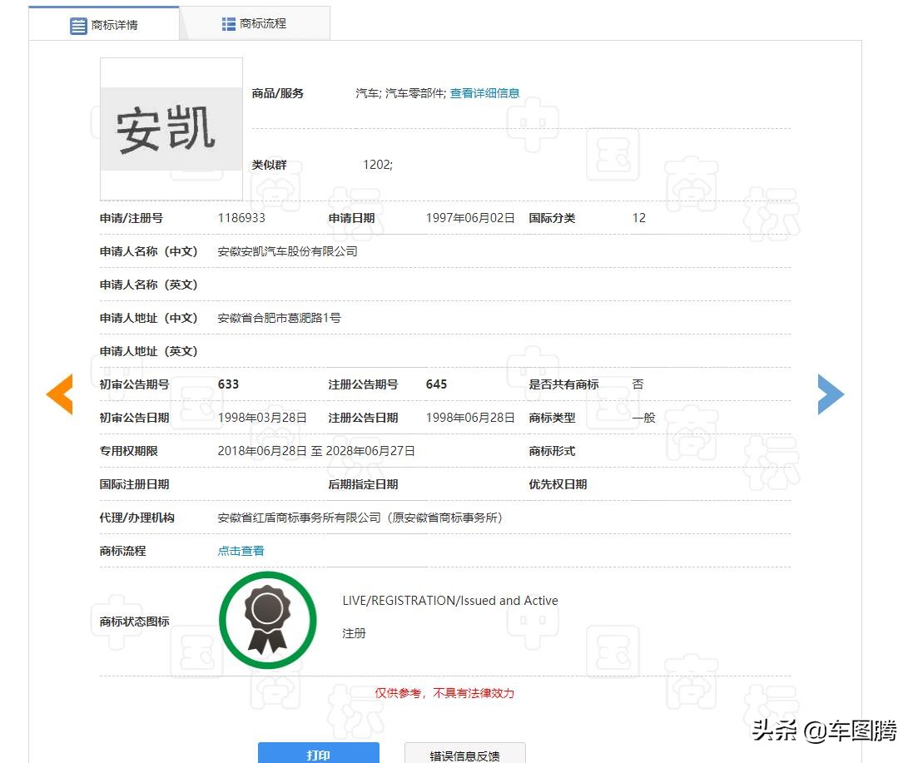
Task: Click the 商标详情 tab list icon
Action: 78,26
